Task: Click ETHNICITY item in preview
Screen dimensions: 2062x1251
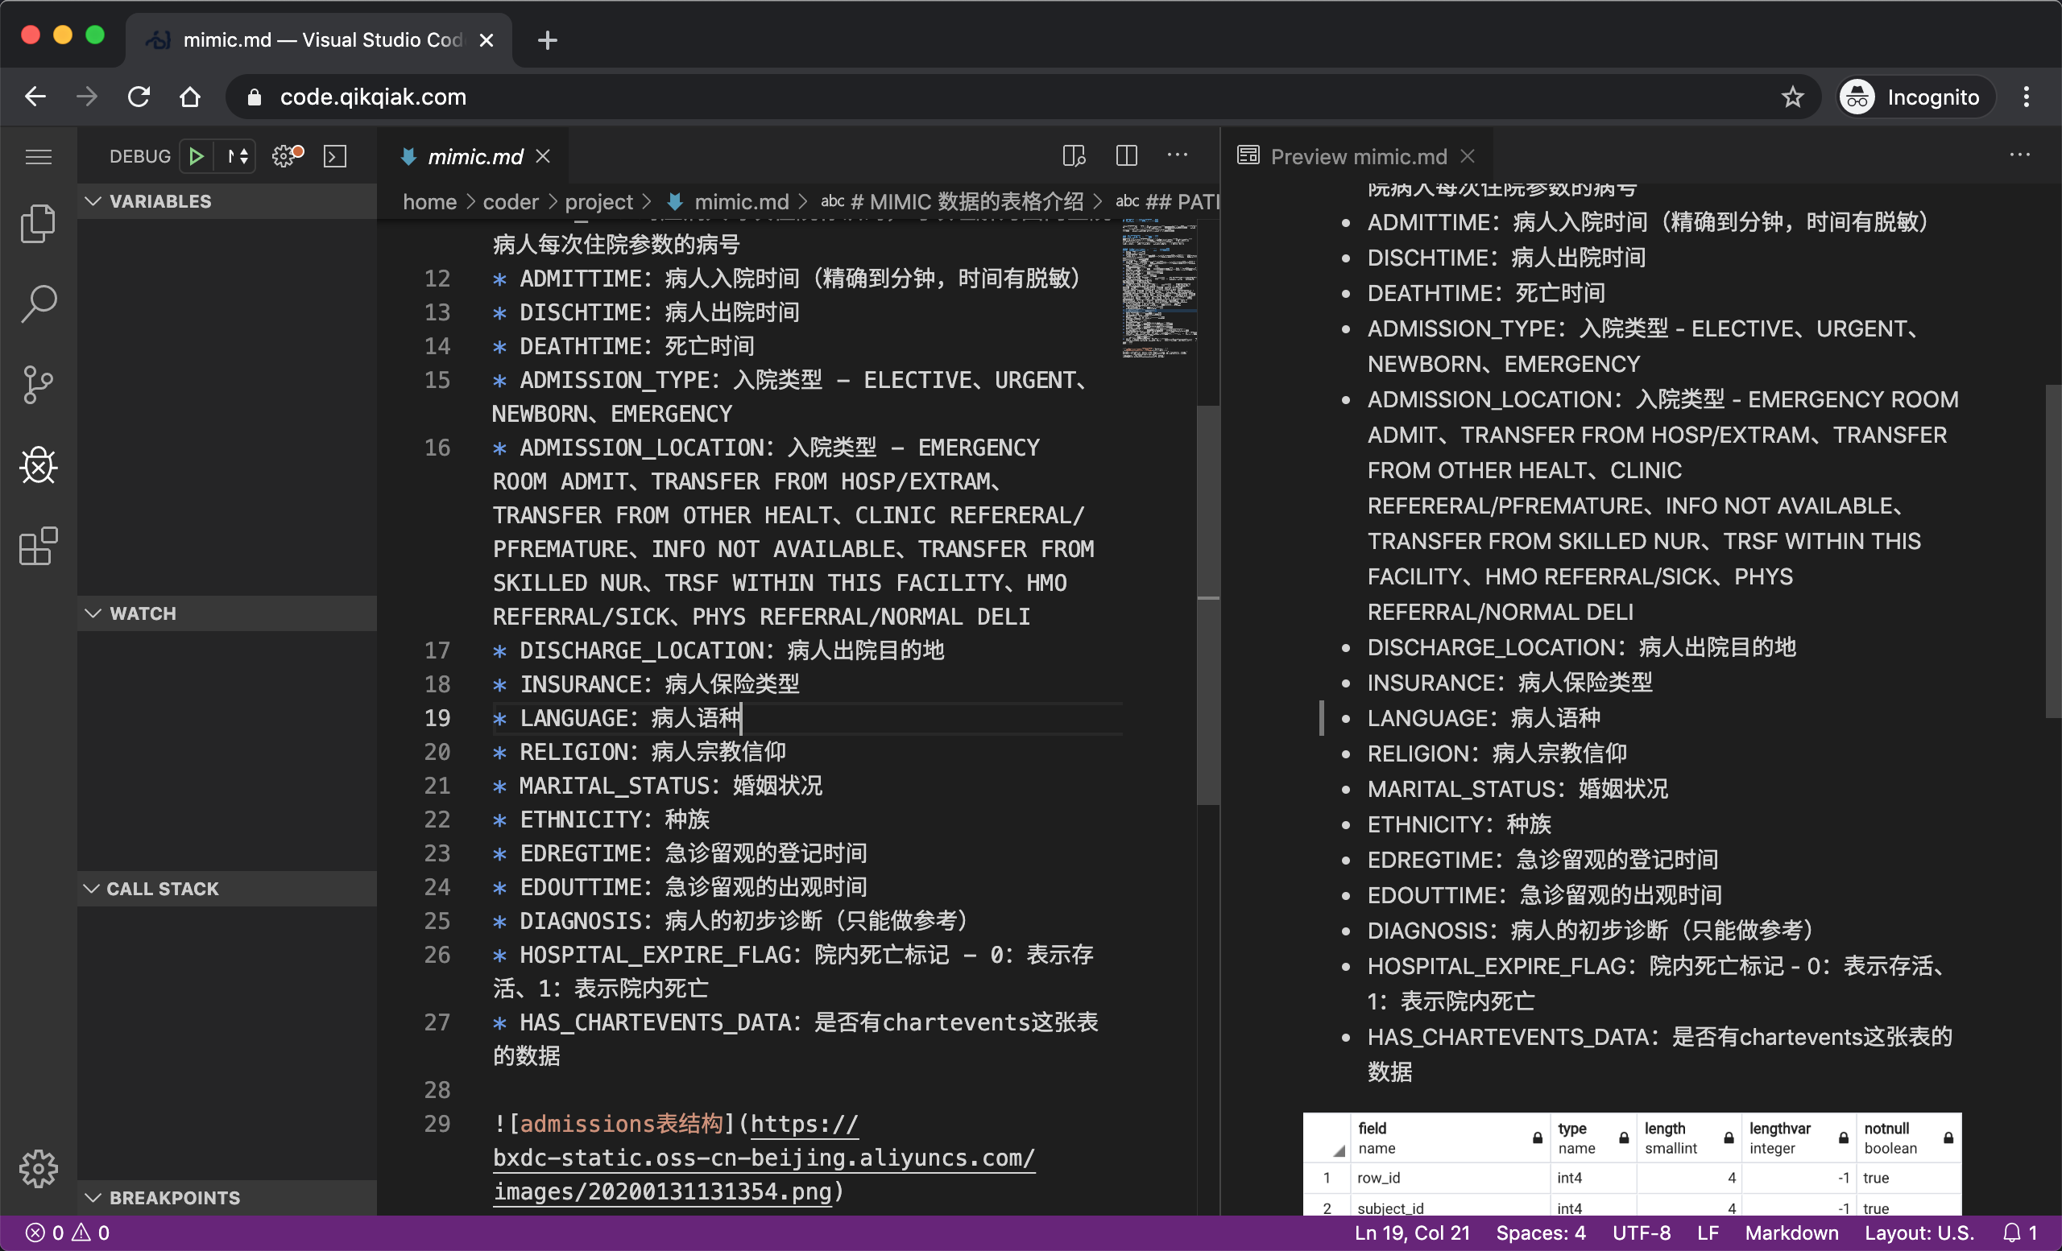Action: 1459,824
